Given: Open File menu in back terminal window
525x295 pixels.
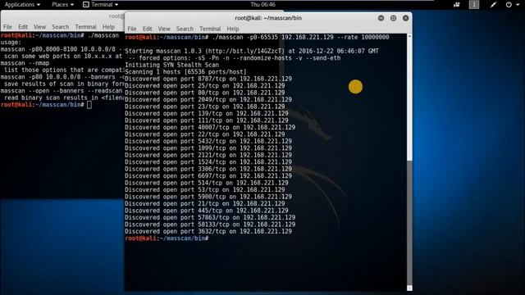Looking at the screenshot, I should (x=7, y=27).
